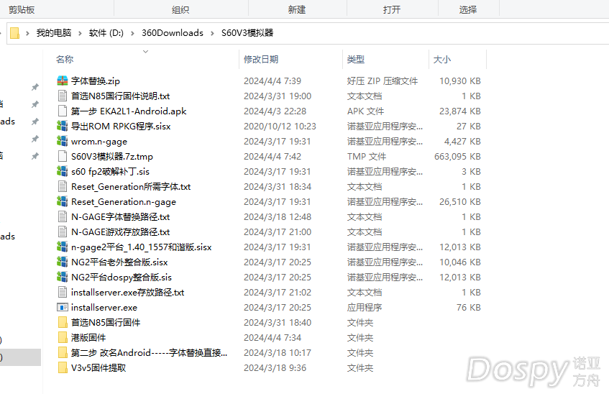Go to 360Downloads in the address bar
Screen dimensions: 609x394
click(173, 33)
